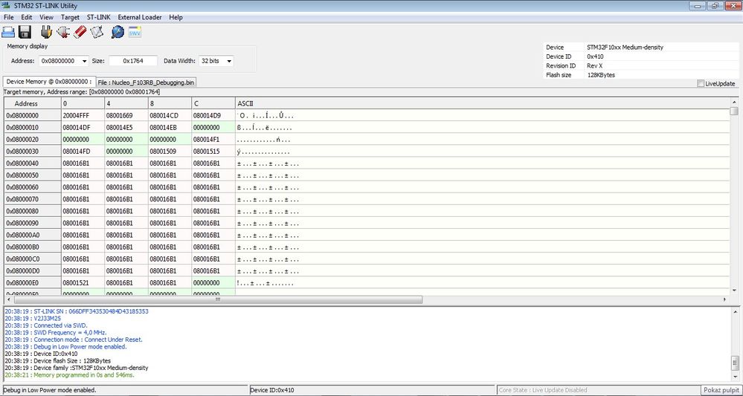This screenshot has height=396, width=743.
Task: Click the Memory programmed log line
Action: point(68,374)
